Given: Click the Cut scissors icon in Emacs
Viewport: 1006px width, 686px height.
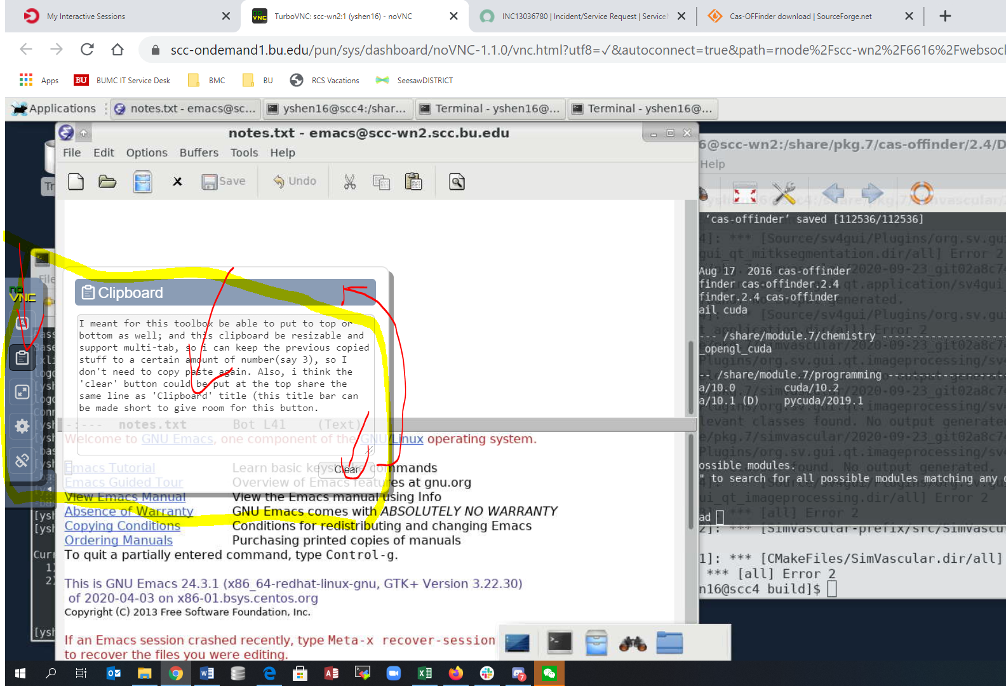Looking at the screenshot, I should [x=349, y=182].
